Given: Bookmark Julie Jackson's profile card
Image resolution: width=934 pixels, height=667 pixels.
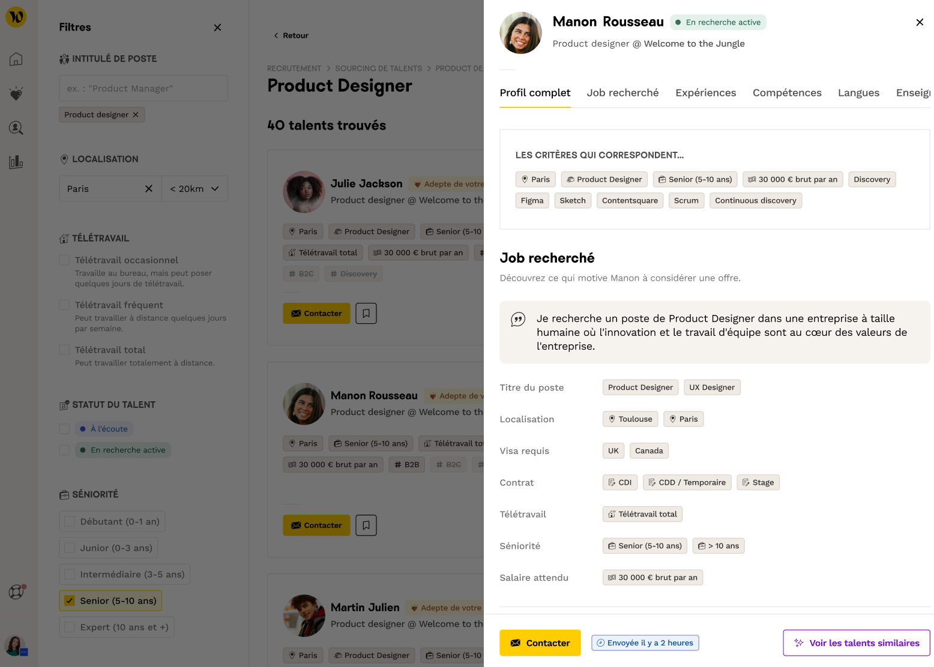Looking at the screenshot, I should [366, 313].
